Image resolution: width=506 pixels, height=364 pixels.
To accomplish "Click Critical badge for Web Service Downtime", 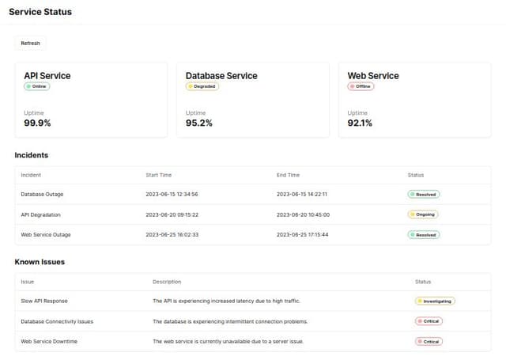I will click(429, 342).
